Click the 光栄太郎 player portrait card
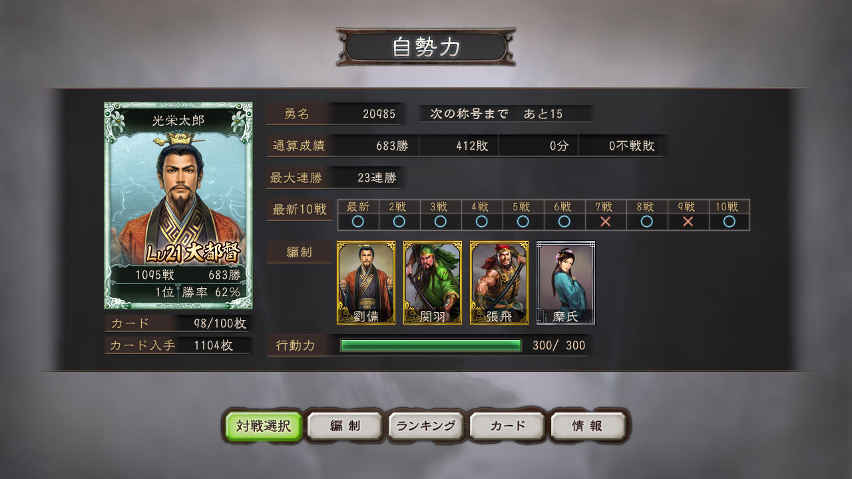The width and height of the screenshot is (852, 479). click(x=178, y=206)
